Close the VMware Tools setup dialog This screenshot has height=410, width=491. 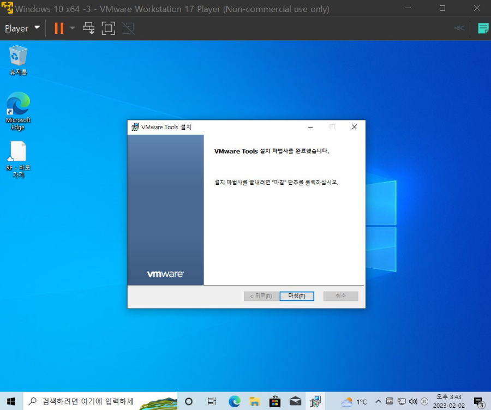[354, 126]
